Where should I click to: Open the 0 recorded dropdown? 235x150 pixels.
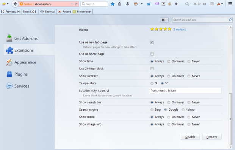[82, 11]
